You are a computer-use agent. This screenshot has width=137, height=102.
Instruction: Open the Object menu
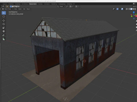[28, 9]
